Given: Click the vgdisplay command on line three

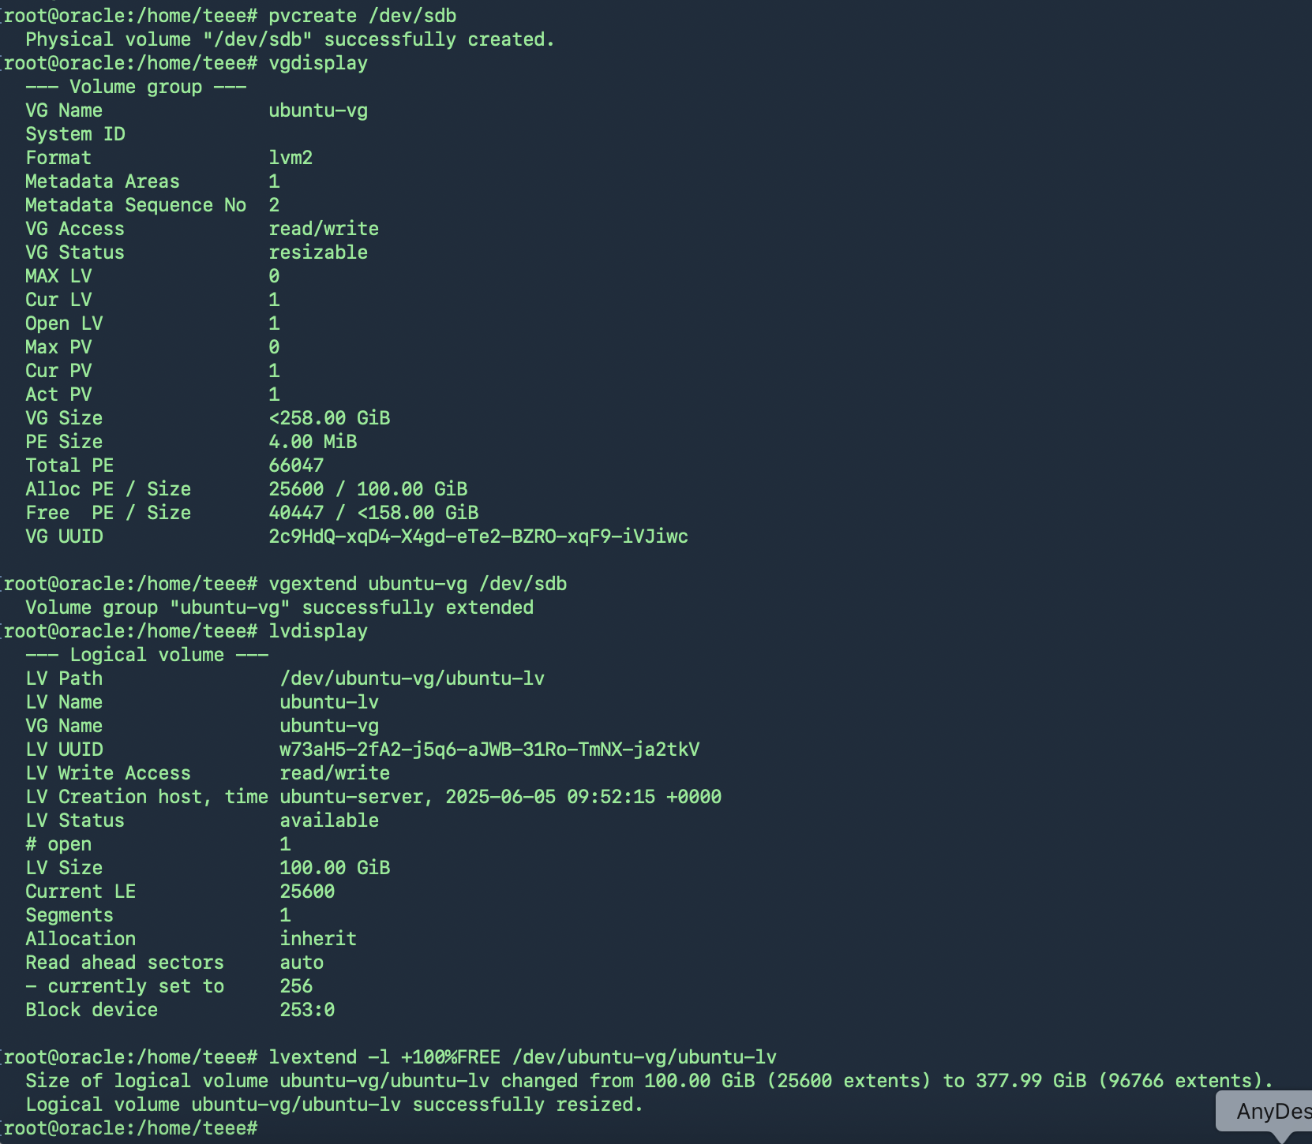Looking at the screenshot, I should click(x=318, y=63).
